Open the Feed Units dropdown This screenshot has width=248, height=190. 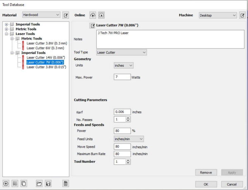129,139
